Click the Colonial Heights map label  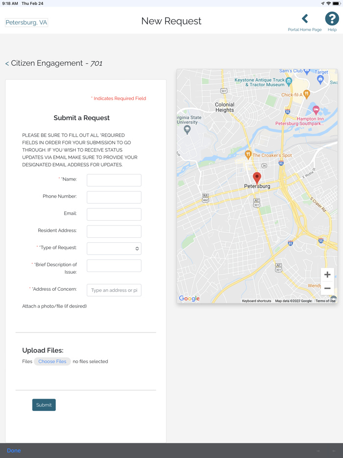pyautogui.click(x=224, y=107)
